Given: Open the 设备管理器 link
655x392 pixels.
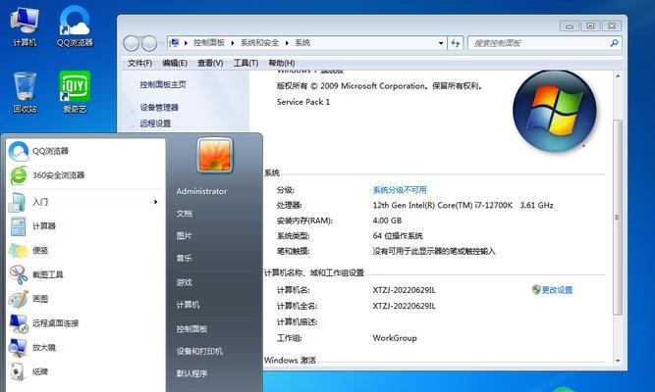Looking at the screenshot, I should [x=159, y=108].
